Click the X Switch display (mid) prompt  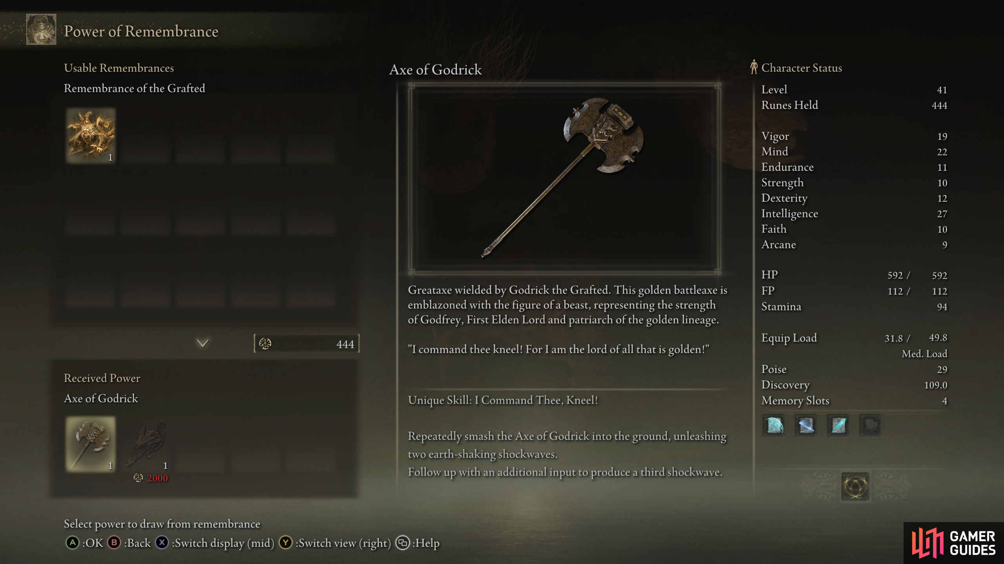(x=215, y=543)
